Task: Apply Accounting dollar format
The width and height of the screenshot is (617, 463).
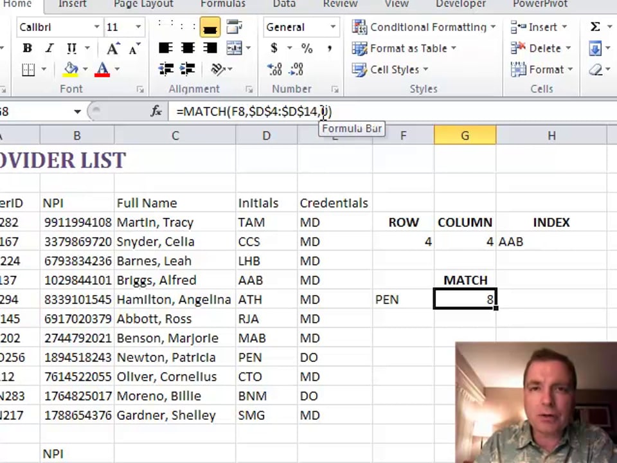Action: [x=274, y=48]
